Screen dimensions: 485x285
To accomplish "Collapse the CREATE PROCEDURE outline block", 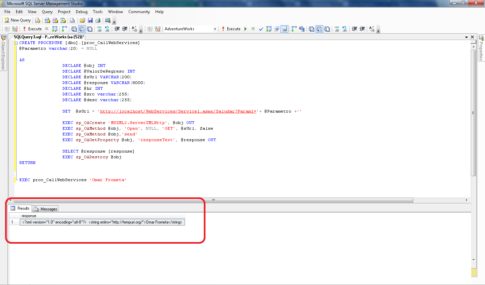I will [x=16, y=43].
